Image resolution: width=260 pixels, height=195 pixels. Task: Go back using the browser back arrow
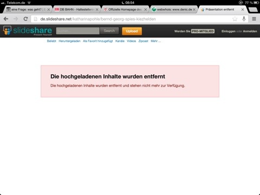[x=6, y=19]
